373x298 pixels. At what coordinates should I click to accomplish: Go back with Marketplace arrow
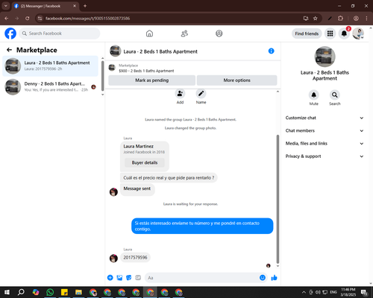click(x=9, y=50)
